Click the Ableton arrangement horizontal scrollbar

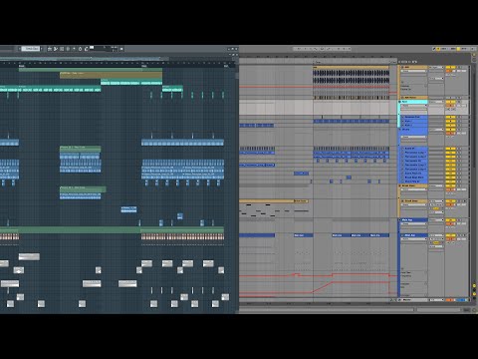pos(327,310)
